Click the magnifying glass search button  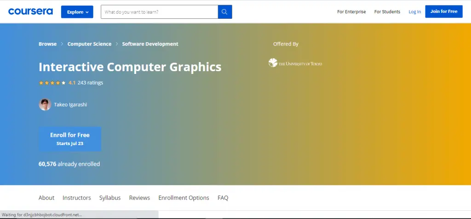pyautogui.click(x=224, y=12)
